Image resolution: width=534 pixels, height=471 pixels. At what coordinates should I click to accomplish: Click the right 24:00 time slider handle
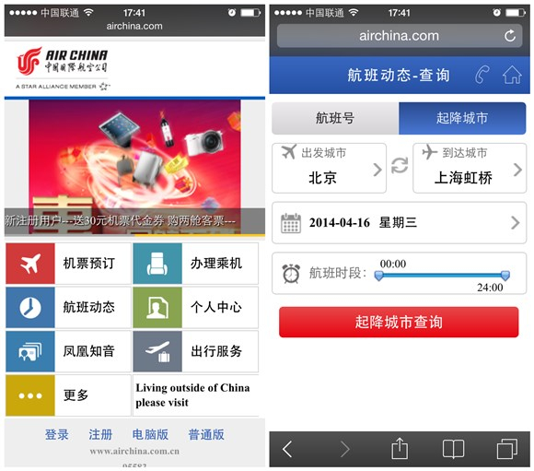coord(505,276)
